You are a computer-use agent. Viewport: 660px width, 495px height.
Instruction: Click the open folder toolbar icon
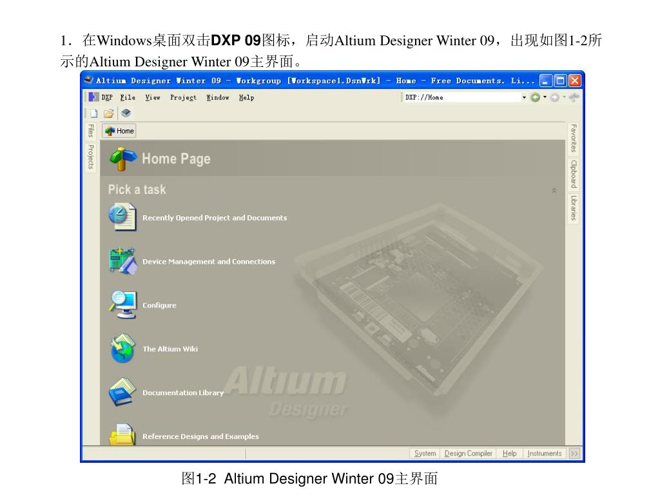(109, 113)
